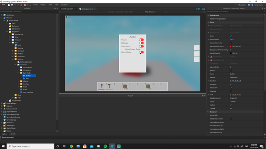The image size is (266, 149).
Task: Click the BackgroundColor3 red color swatch
Action: (x=231, y=46)
